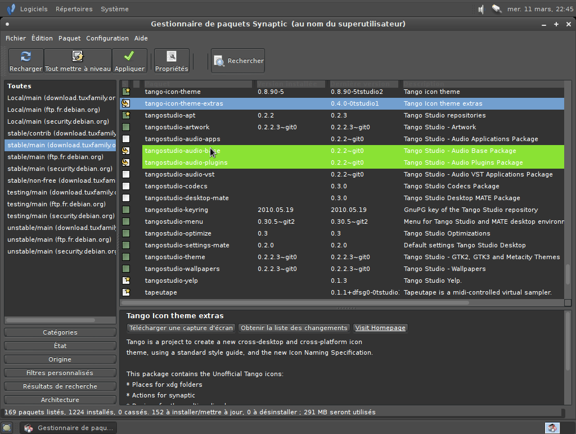
Task: Open the Paquet menu
Action: pos(69,38)
